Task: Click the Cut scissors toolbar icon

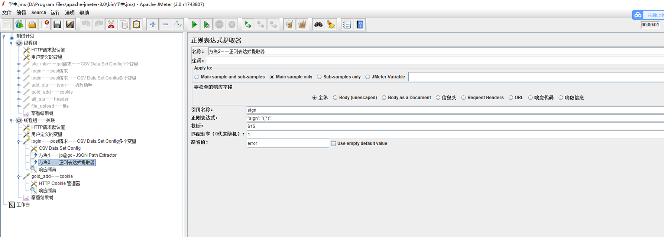Action: click(x=111, y=25)
